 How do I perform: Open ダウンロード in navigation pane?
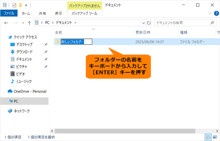(x=24, y=52)
